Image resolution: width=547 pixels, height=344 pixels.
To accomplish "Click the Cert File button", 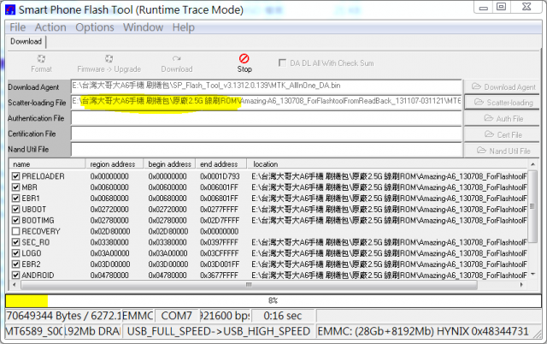I will 503,134.
